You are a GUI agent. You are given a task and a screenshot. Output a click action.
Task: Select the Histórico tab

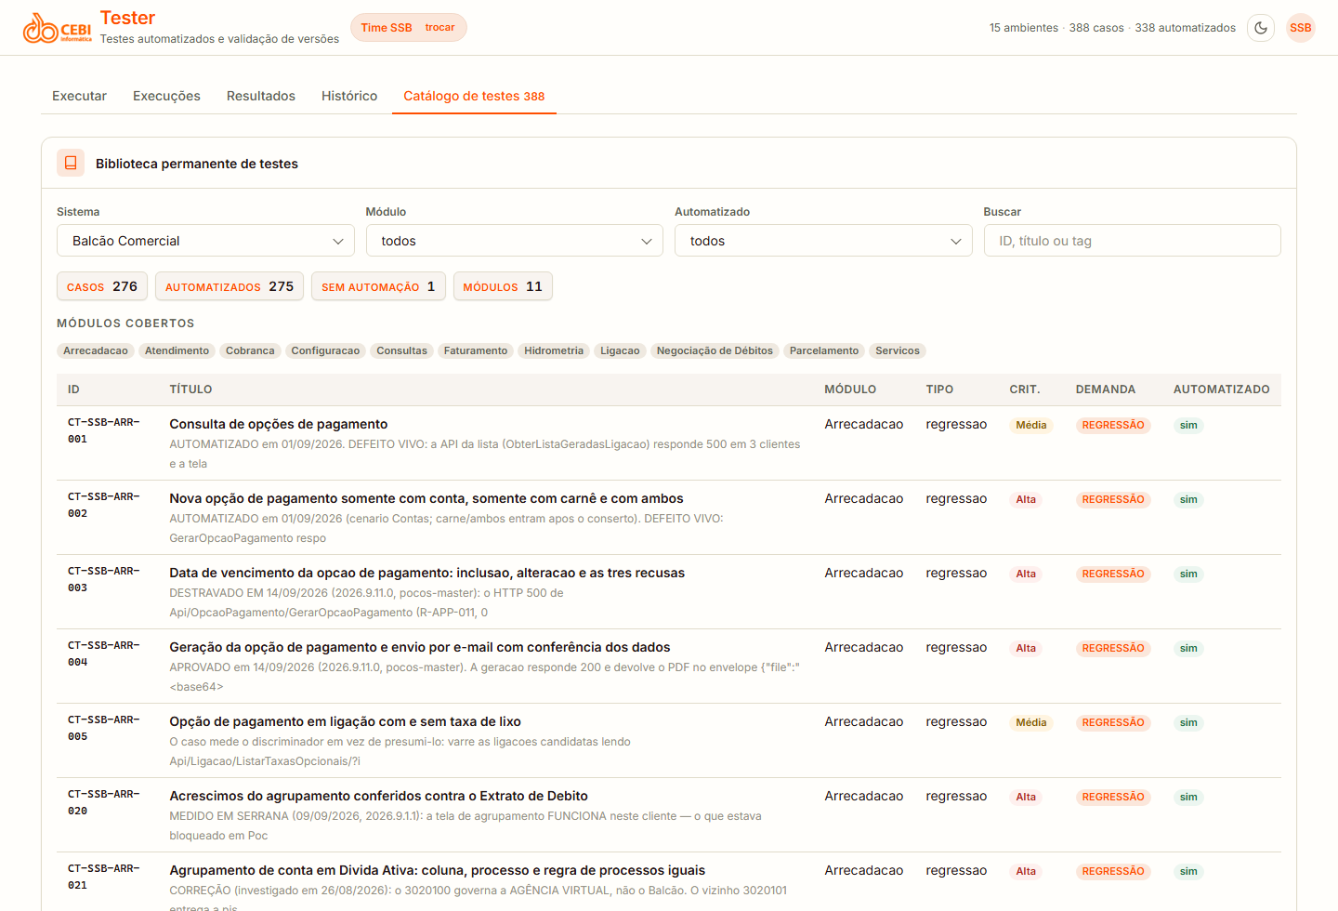pyautogui.click(x=349, y=96)
